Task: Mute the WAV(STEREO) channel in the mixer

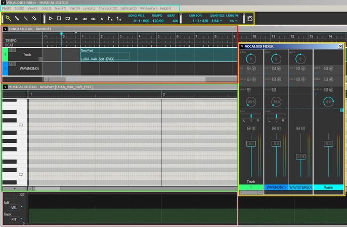Action: [x=298, y=129]
